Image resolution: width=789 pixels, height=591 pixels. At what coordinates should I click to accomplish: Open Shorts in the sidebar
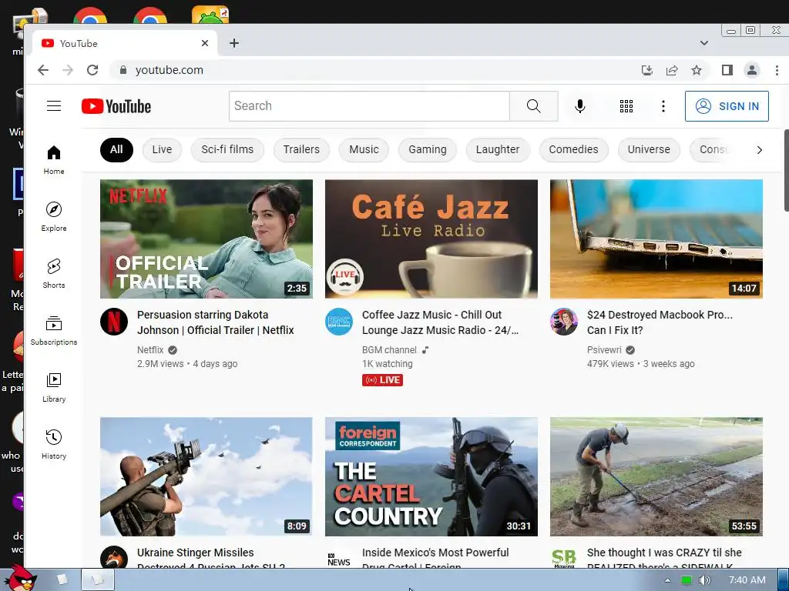[54, 273]
